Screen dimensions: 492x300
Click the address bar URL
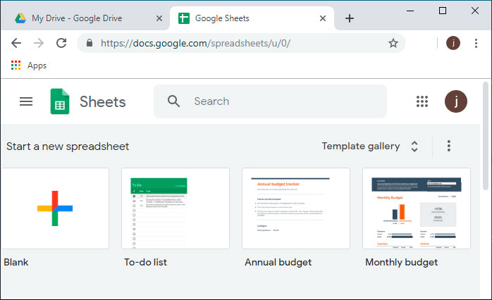point(195,43)
